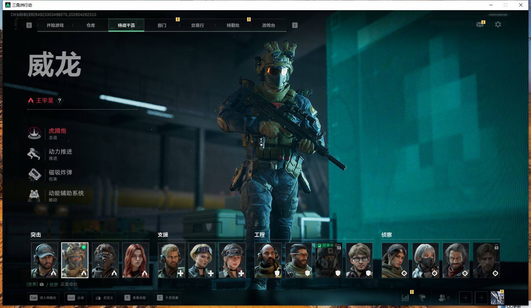The image size is (531, 308).
Task: Select the 动能辅助系统 passive skill icon
Action: pyautogui.click(x=34, y=196)
